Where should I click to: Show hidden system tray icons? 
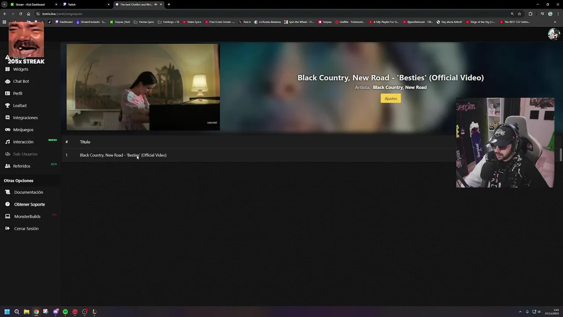pos(520,312)
